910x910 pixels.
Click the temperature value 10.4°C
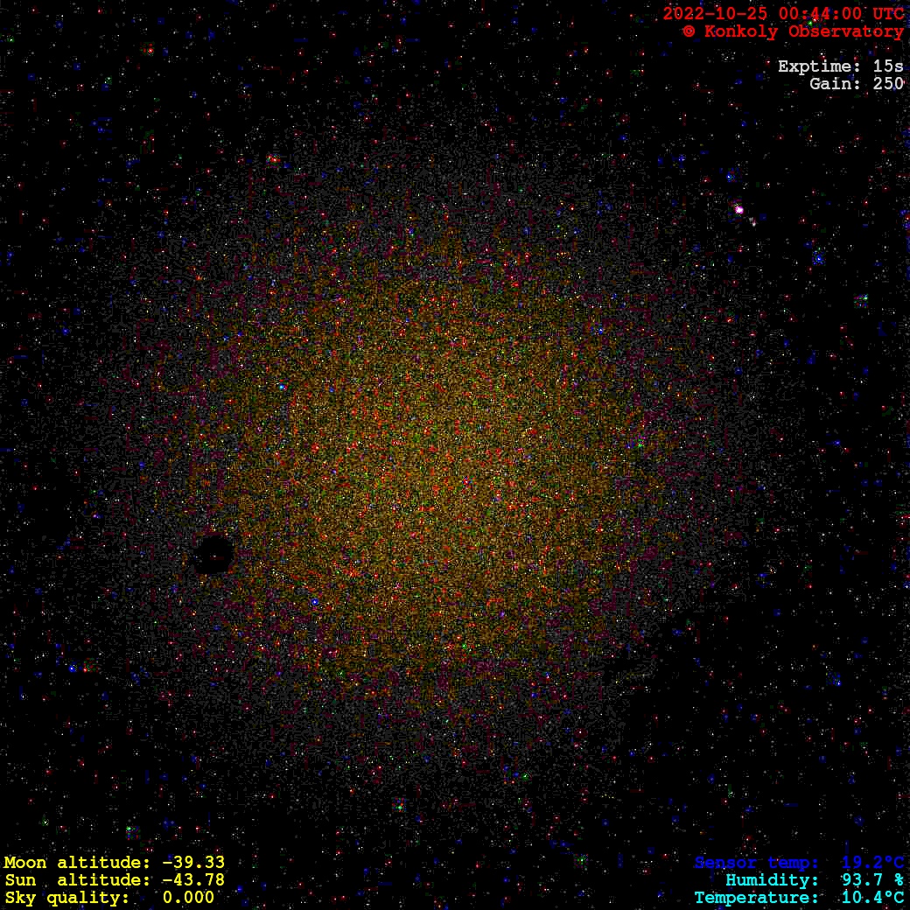point(872,898)
